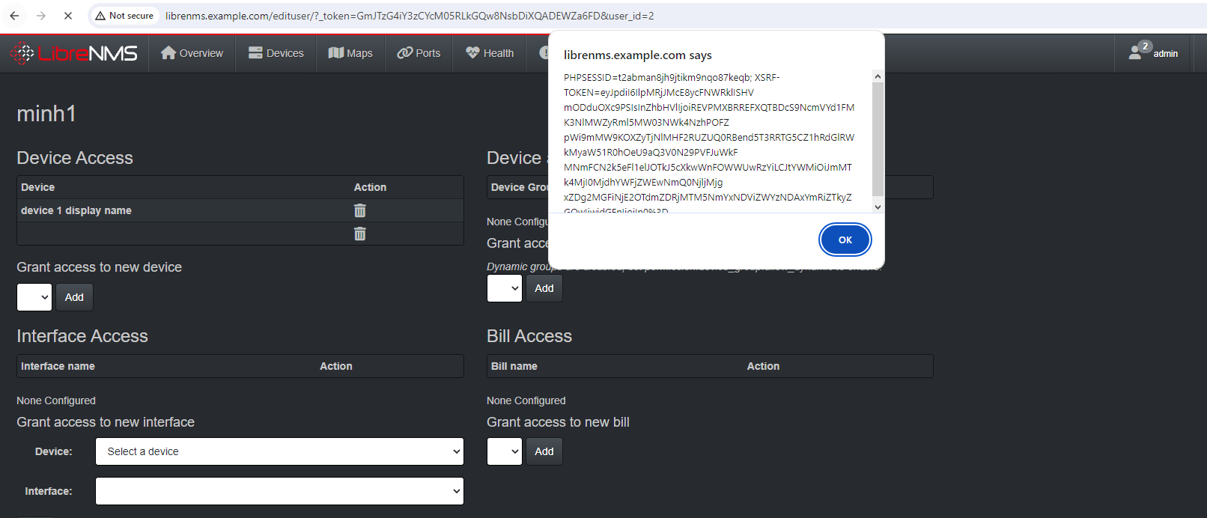Click the Grant access to new device label
Image resolution: width=1207 pixels, height=518 pixels.
coord(99,267)
